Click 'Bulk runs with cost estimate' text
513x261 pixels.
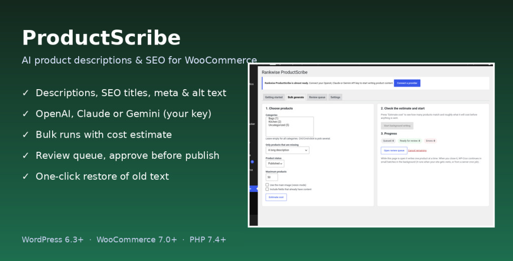click(x=104, y=134)
